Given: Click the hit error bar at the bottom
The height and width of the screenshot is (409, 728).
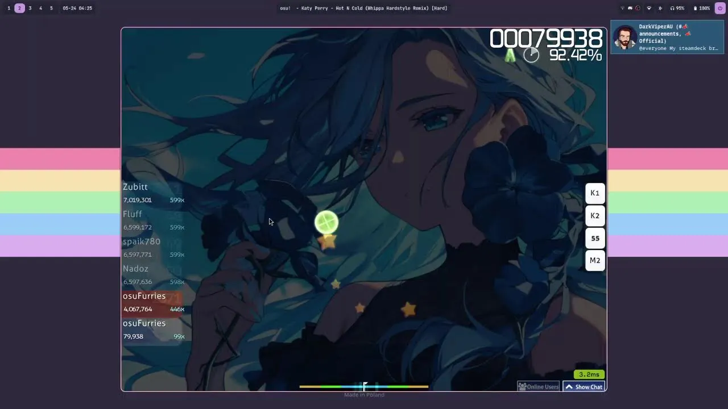Looking at the screenshot, I should 364,387.
